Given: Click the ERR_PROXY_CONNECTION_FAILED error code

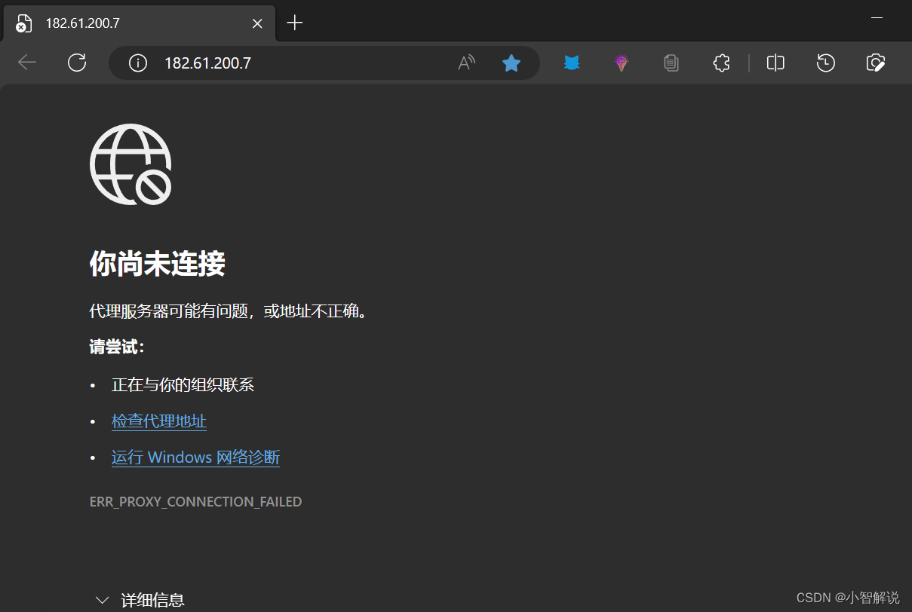Looking at the screenshot, I should tap(195, 502).
